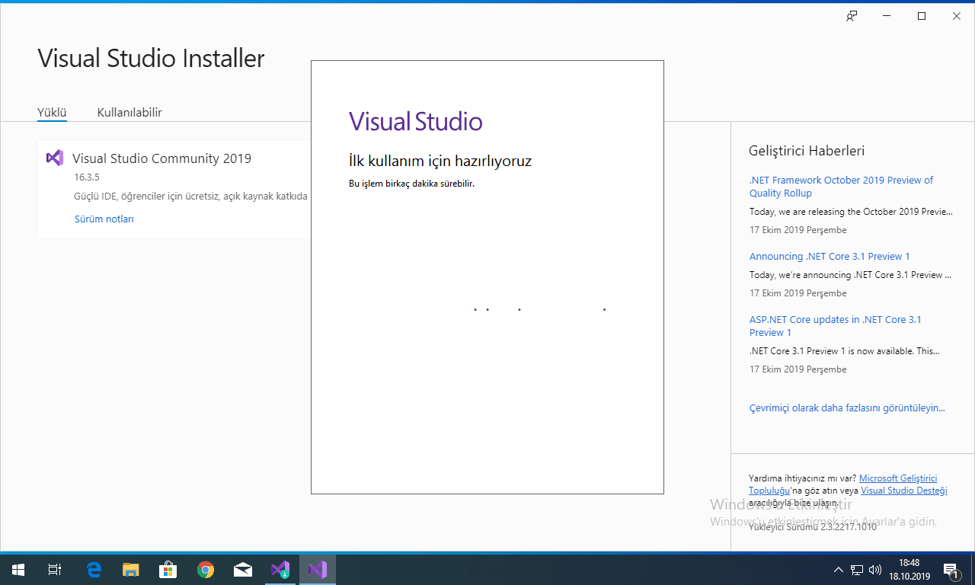Viewport: 975px width, 585px height.
Task: Click the feedback icon in the installer title bar
Action: 852,16
